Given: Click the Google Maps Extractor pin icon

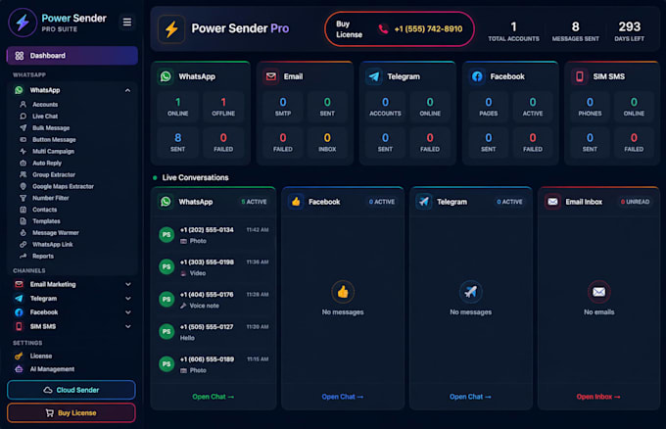Looking at the screenshot, I should (23, 186).
